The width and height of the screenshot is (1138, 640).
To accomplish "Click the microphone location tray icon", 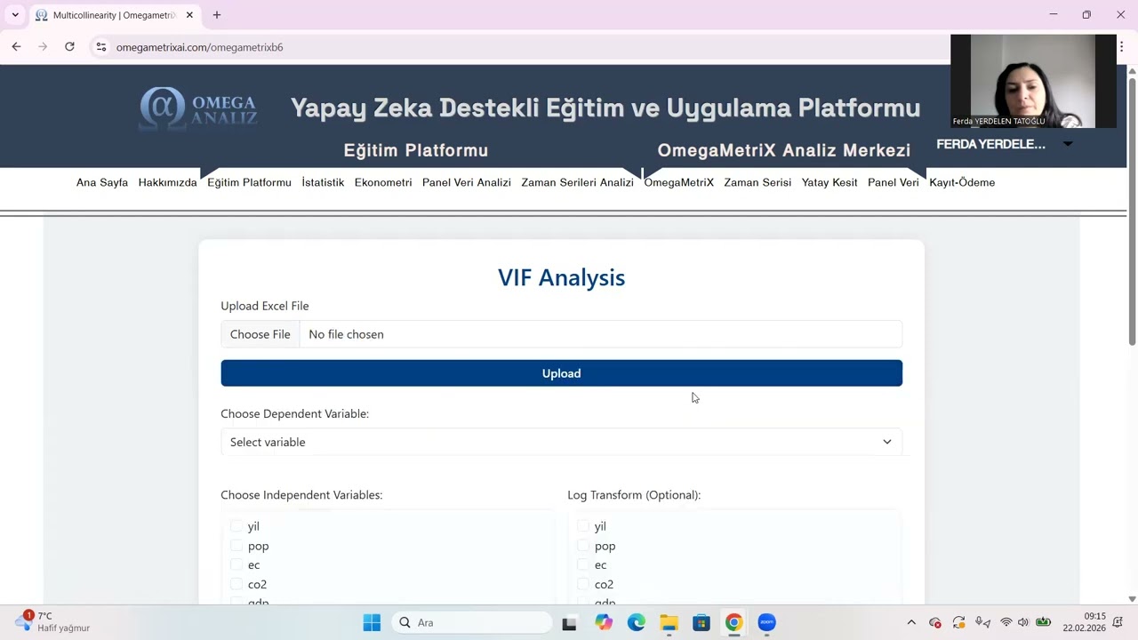I will point(982,622).
